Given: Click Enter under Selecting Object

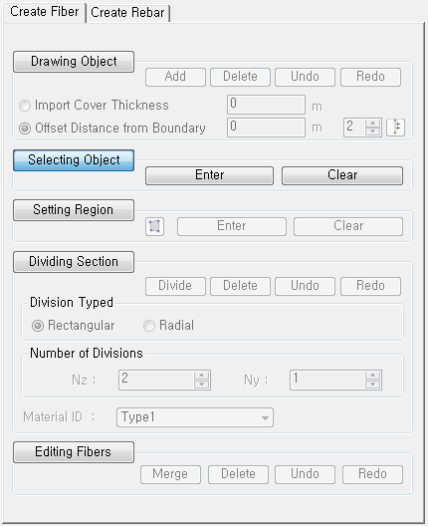Looking at the screenshot, I should coord(209,175).
